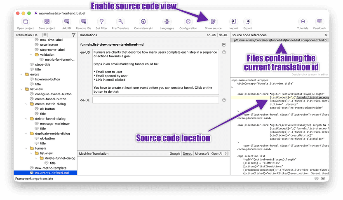This screenshot has height=200, width=343.
Task: Click the Framework: ngx-translate status text
Action: [34, 179]
